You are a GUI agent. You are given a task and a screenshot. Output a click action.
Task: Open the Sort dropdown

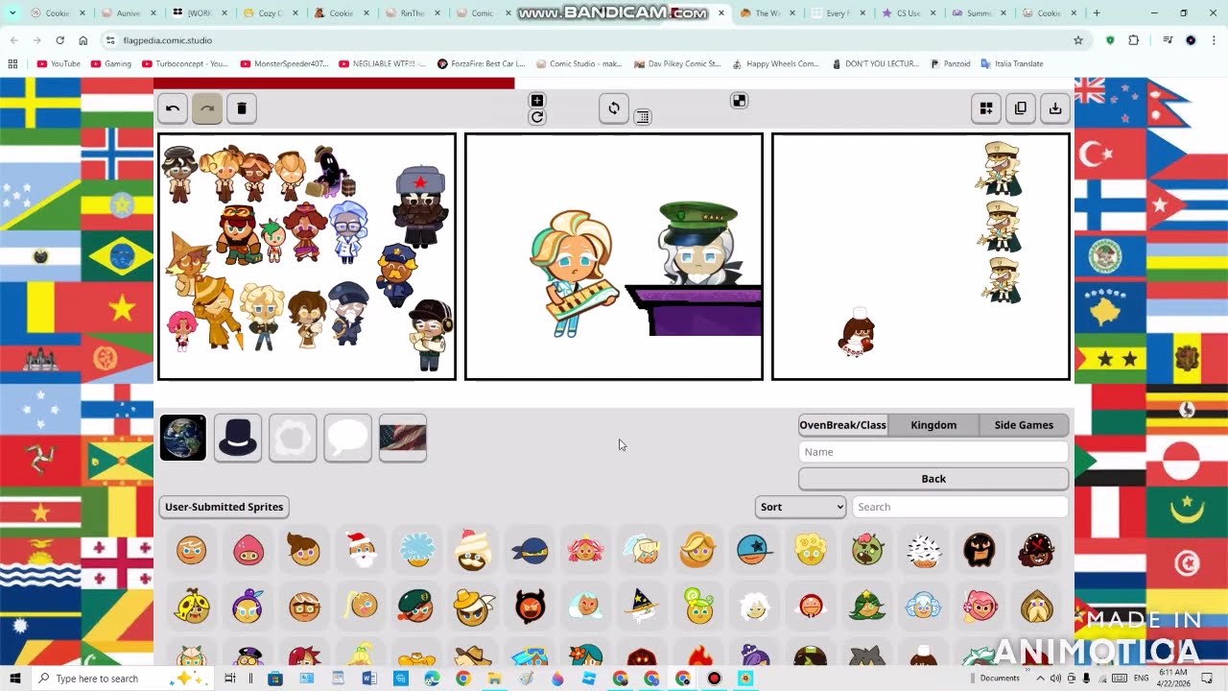tap(800, 507)
